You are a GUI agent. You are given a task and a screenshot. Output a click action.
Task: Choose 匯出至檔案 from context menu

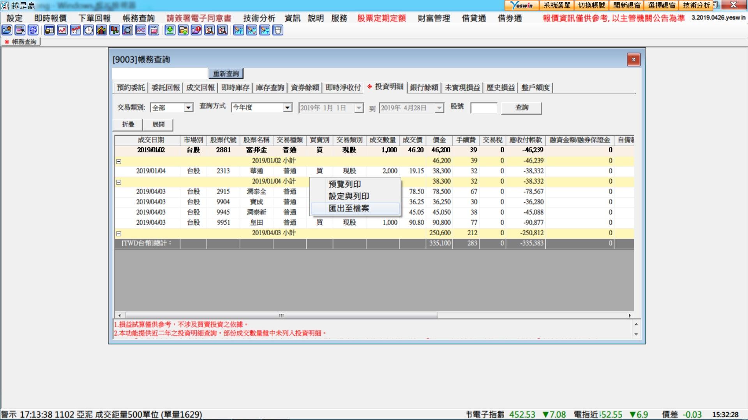tap(349, 208)
